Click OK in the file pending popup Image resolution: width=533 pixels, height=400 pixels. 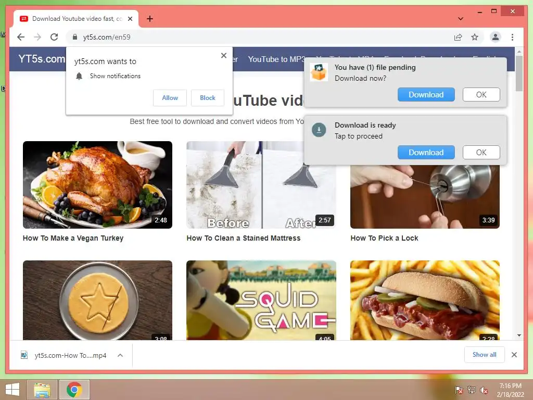coord(481,95)
